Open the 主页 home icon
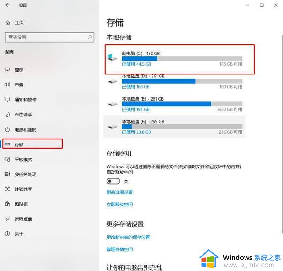This screenshot has width=283, height=271. coord(8,23)
